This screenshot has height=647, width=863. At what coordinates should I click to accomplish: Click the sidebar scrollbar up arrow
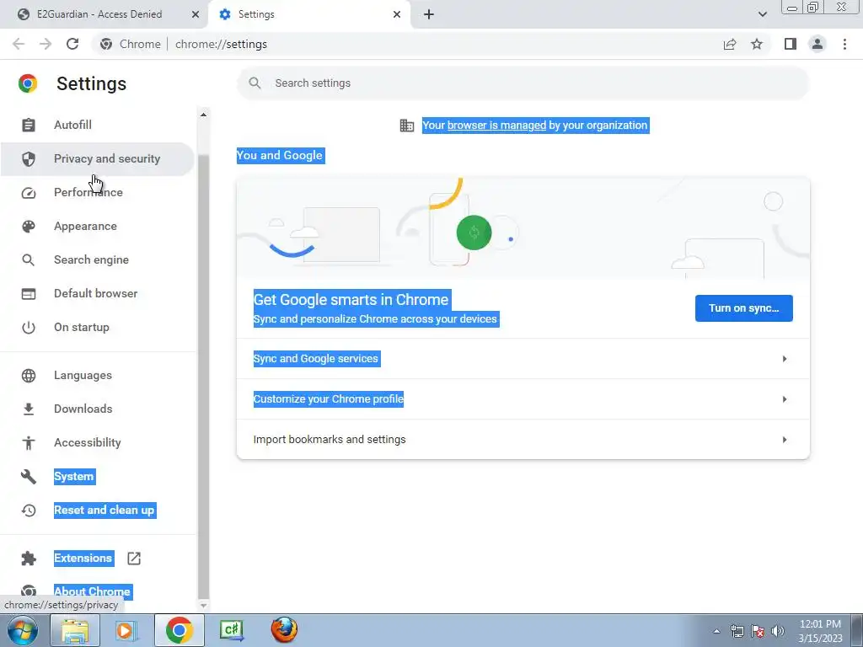pos(203,115)
